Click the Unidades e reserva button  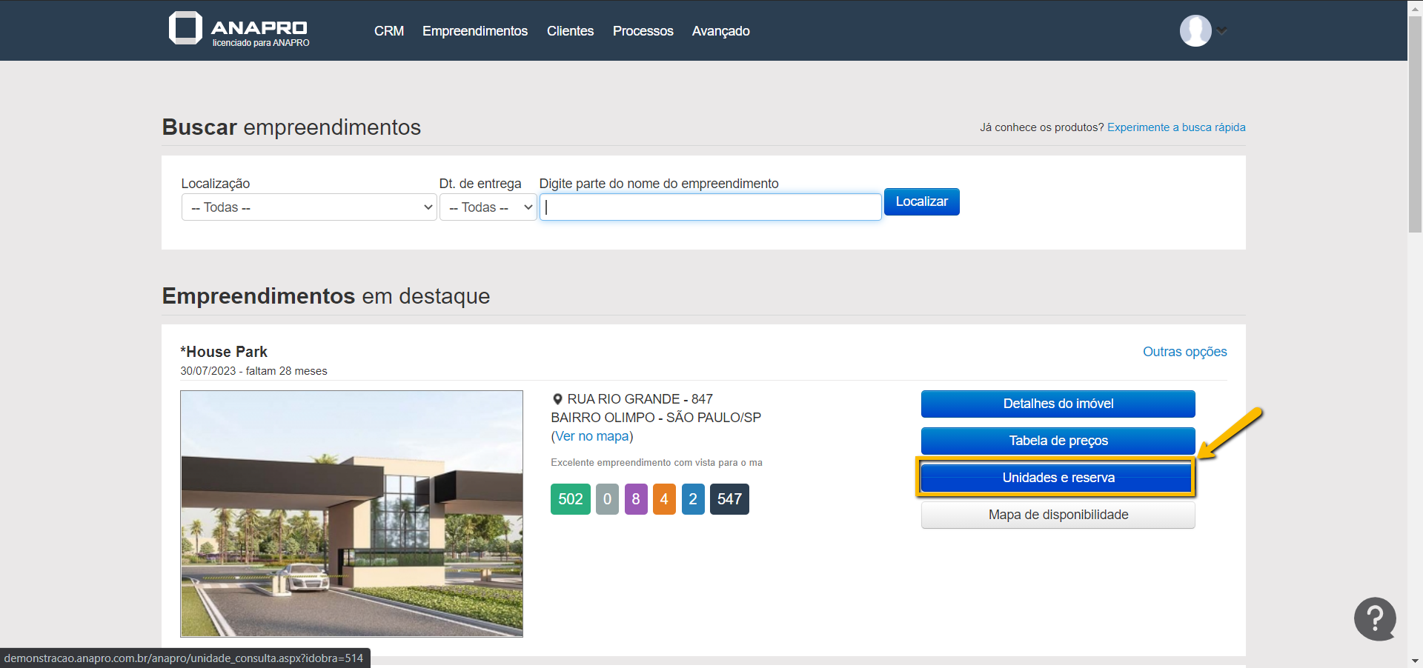1058,478
